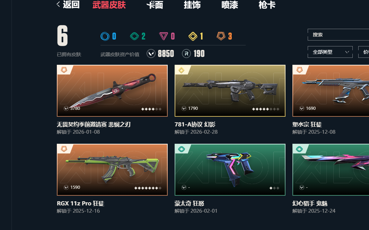Click the R points icon beside 190

(186, 54)
